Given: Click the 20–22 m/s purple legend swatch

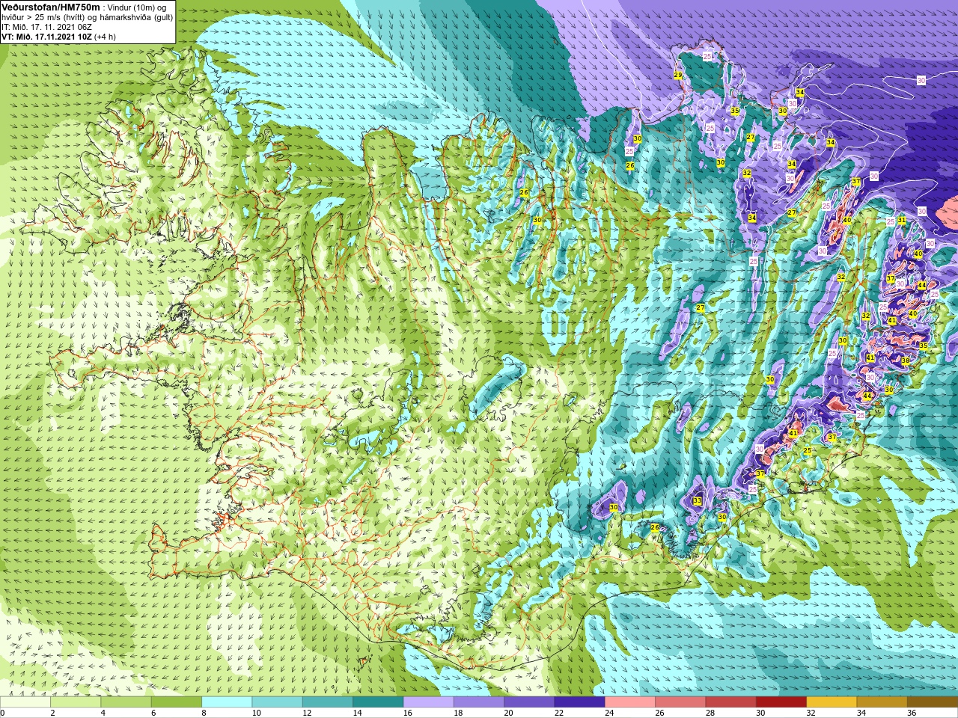Looking at the screenshot, I should click(529, 702).
